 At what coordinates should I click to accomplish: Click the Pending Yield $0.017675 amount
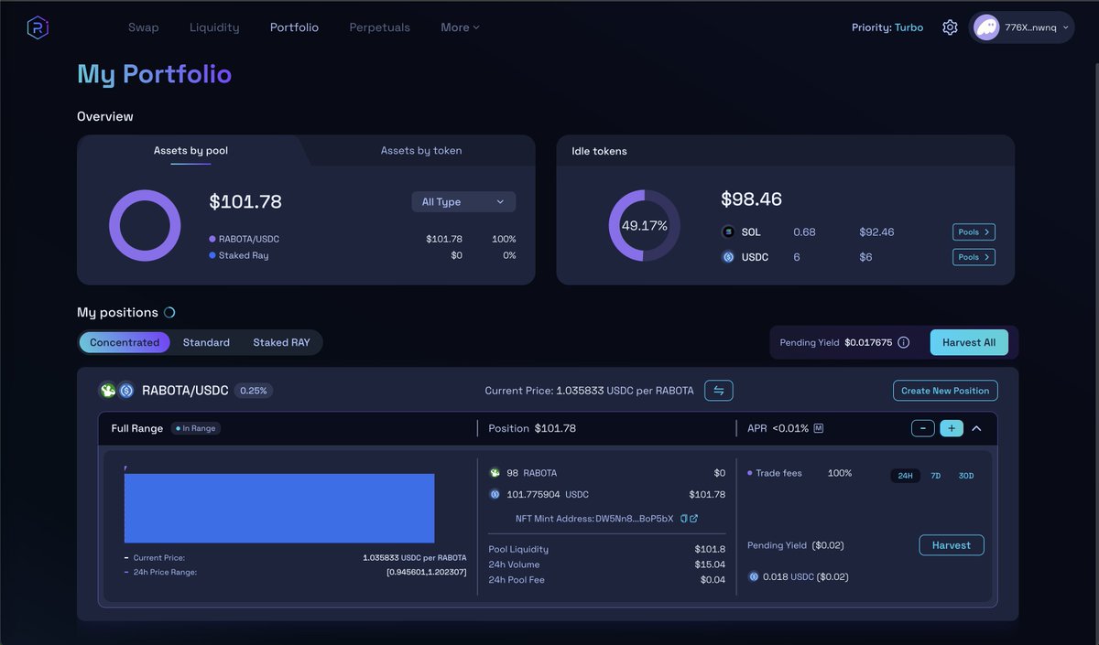[868, 342]
